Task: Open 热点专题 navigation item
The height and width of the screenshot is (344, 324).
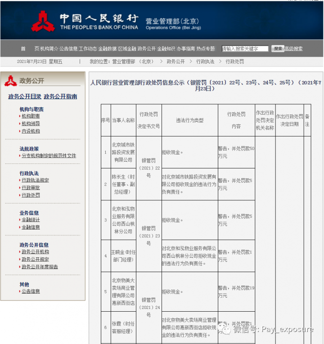Action: pyautogui.click(x=206, y=49)
